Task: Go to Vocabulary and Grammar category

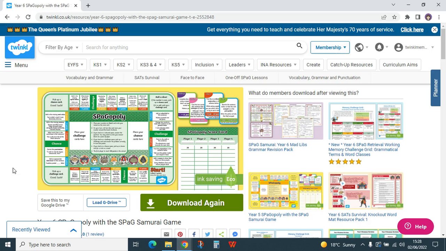Action: point(89,78)
